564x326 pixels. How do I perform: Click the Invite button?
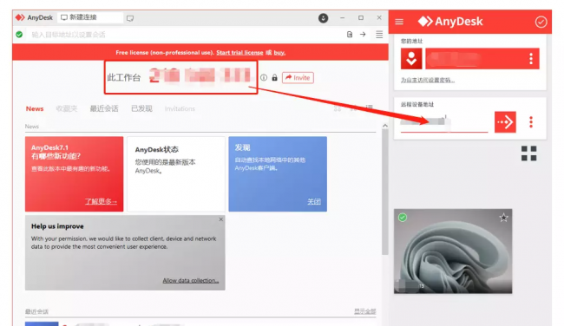[x=298, y=78]
